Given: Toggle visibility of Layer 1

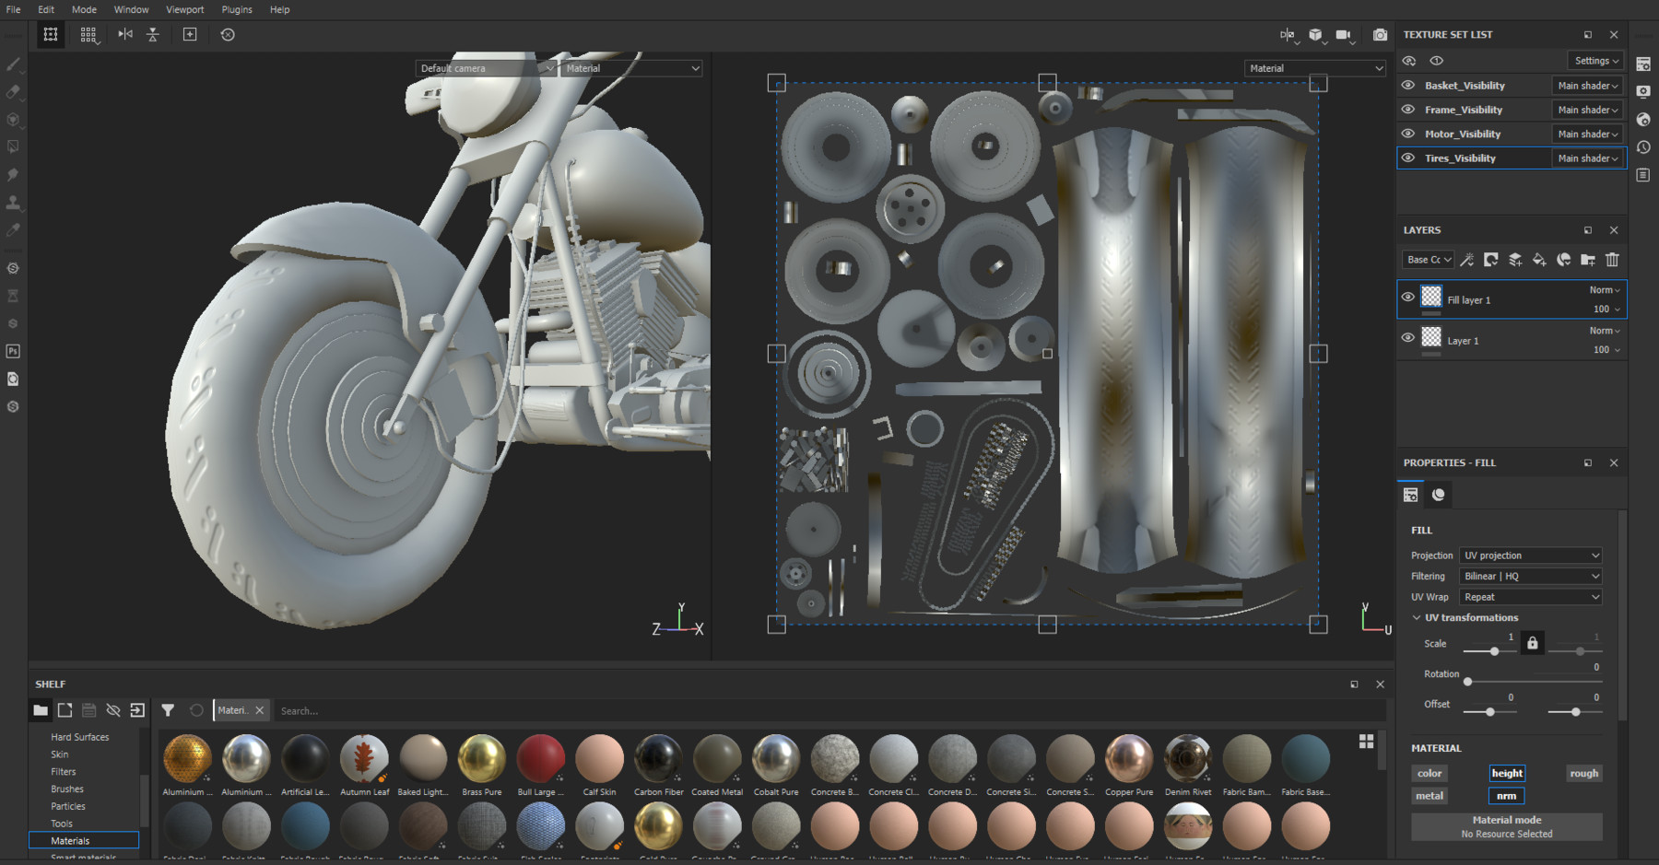Looking at the screenshot, I should pyautogui.click(x=1407, y=337).
